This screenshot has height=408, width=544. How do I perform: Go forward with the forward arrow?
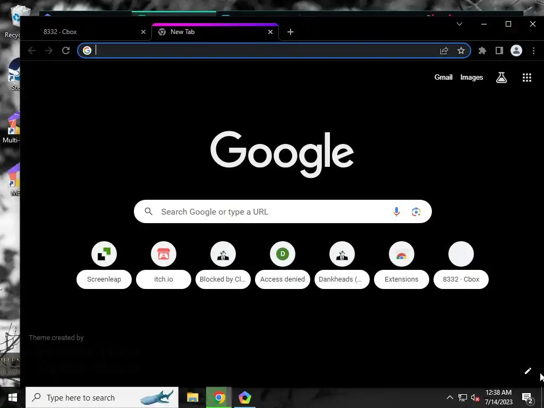click(49, 50)
